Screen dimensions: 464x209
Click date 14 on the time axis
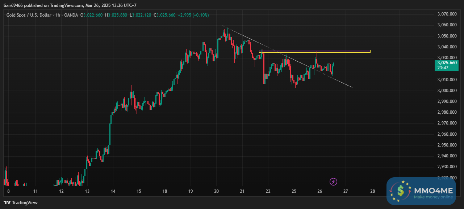tap(113, 191)
